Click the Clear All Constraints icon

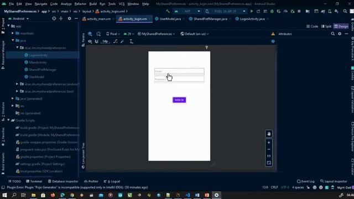116,41
